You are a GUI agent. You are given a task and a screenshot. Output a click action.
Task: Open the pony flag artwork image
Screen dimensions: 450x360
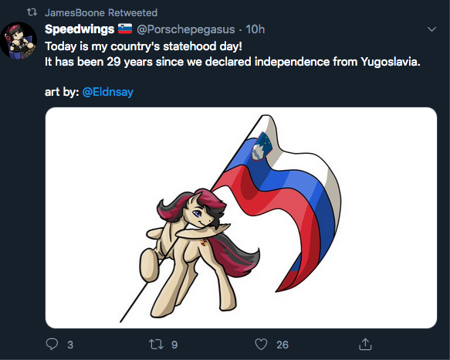241,218
